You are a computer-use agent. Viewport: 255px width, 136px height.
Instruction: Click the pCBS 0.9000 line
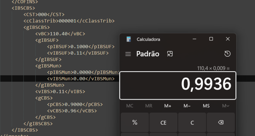(75, 104)
